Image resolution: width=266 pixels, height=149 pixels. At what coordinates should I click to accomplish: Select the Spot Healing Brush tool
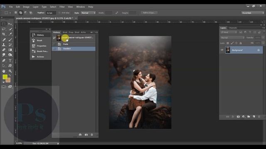pos(4,40)
